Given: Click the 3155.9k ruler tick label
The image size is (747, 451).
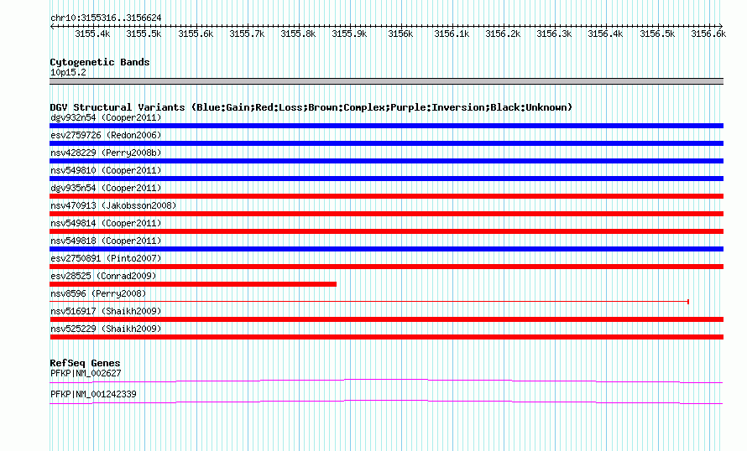Looking at the screenshot, I should tap(349, 34).
